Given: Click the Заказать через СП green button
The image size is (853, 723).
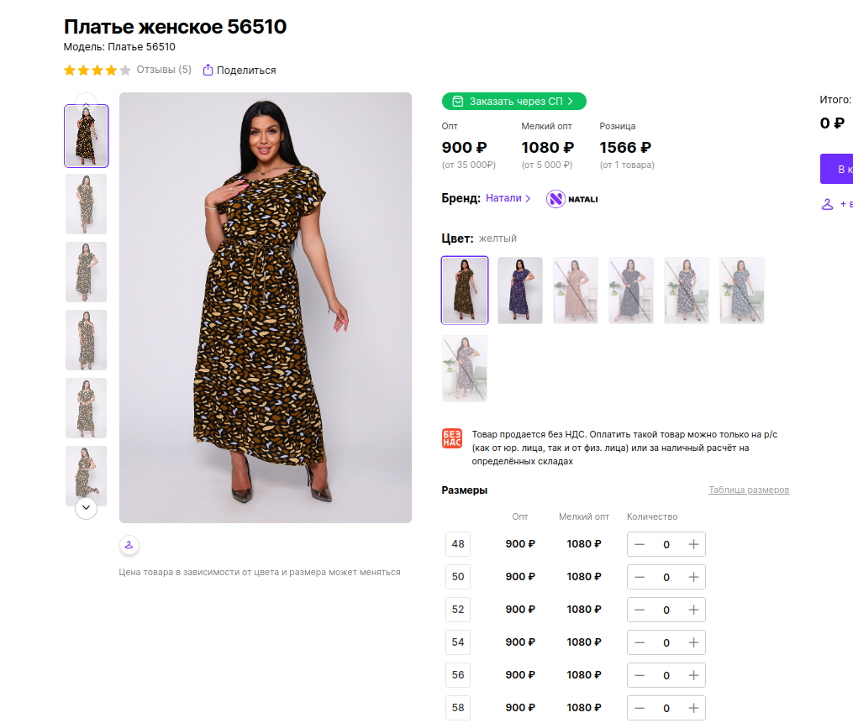Looking at the screenshot, I should (x=513, y=102).
